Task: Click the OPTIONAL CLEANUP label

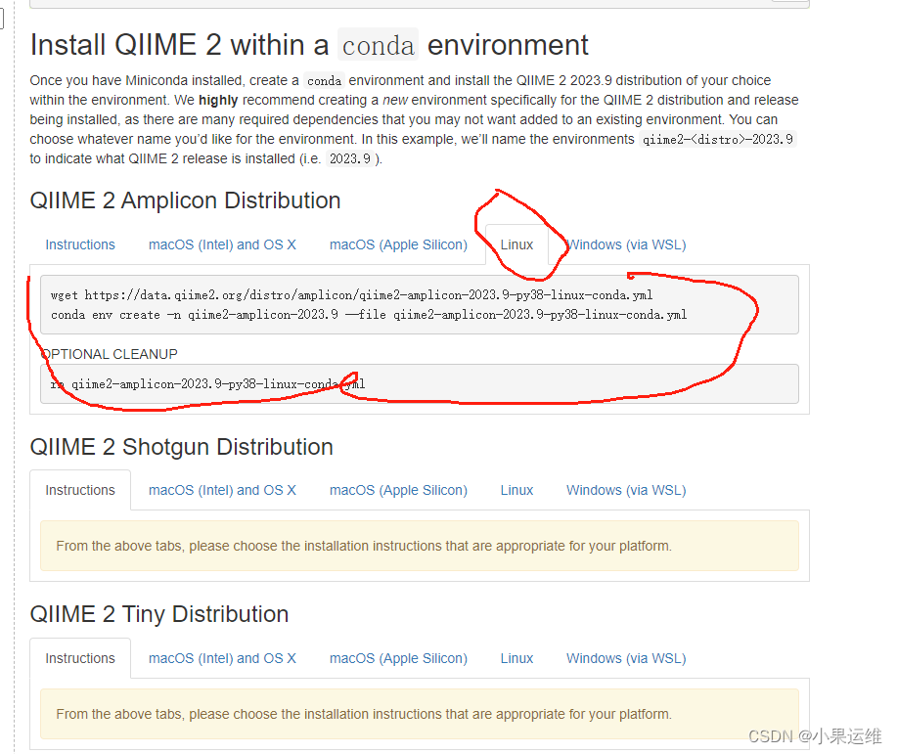Action: pos(110,354)
